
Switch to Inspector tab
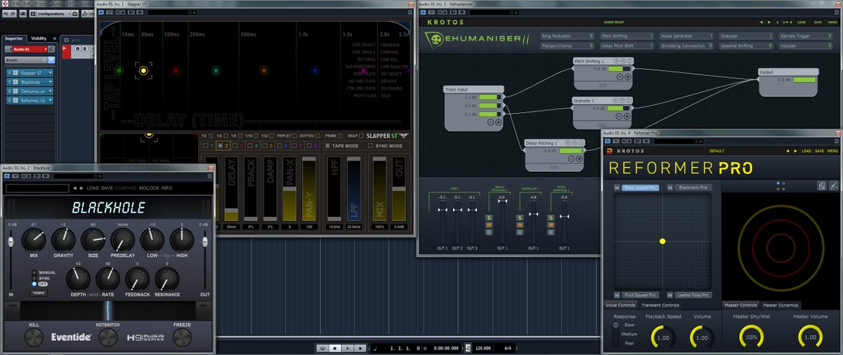click(14, 39)
